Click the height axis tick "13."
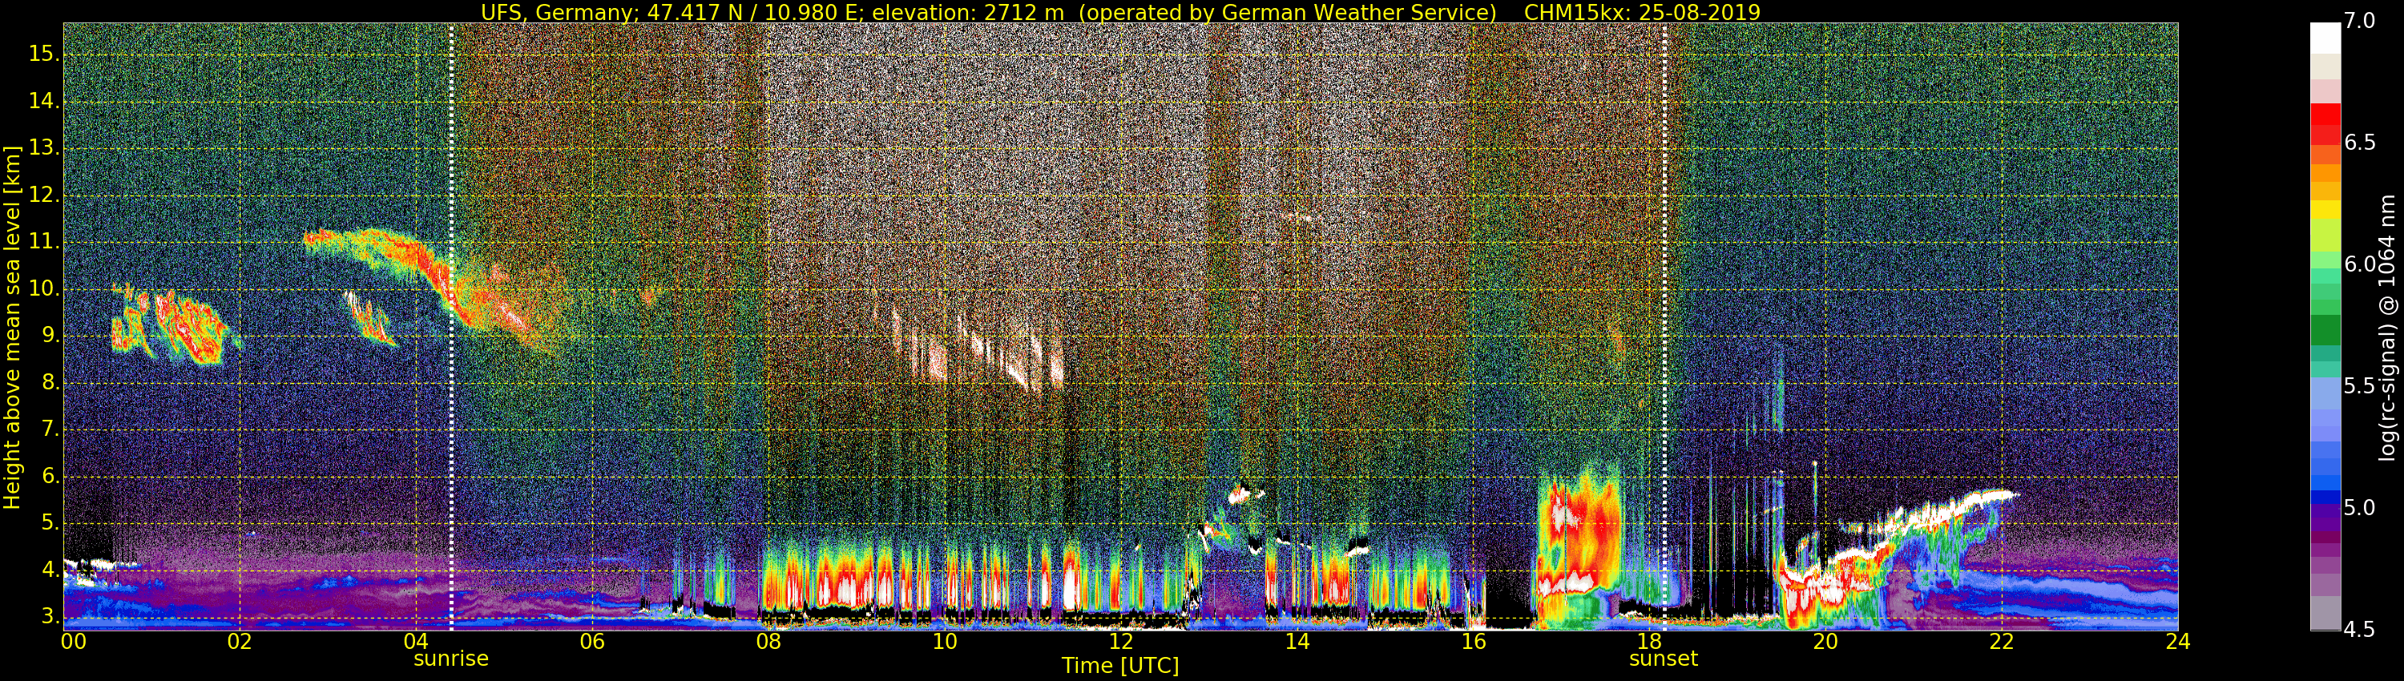The width and height of the screenshot is (2404, 681). coord(43,148)
